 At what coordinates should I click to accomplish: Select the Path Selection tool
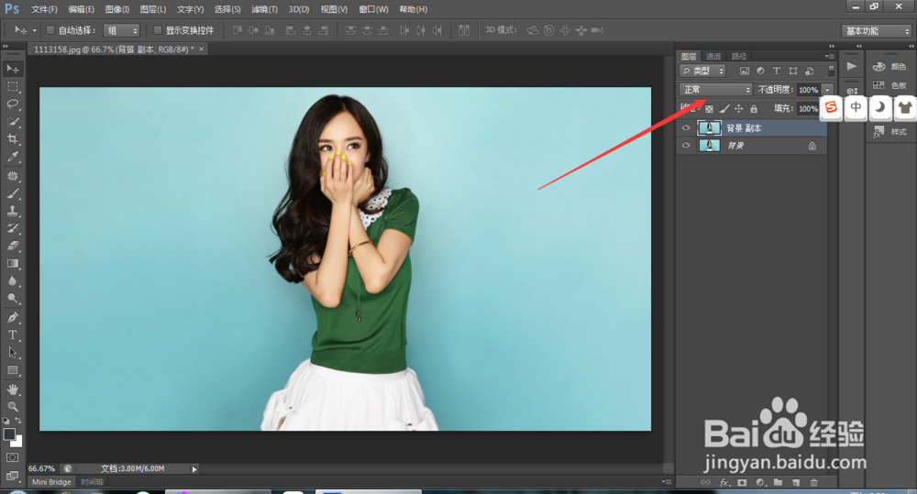12,353
